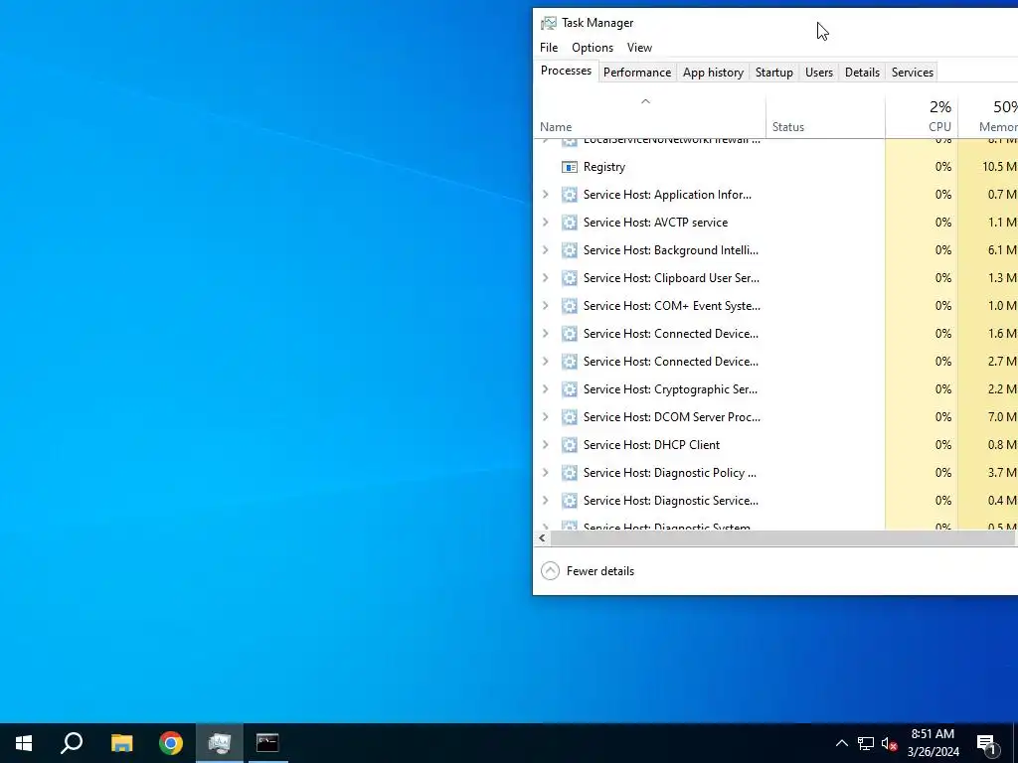The height and width of the screenshot is (763, 1018).
Task: Click the network status tray icon
Action: pyautogui.click(x=866, y=743)
